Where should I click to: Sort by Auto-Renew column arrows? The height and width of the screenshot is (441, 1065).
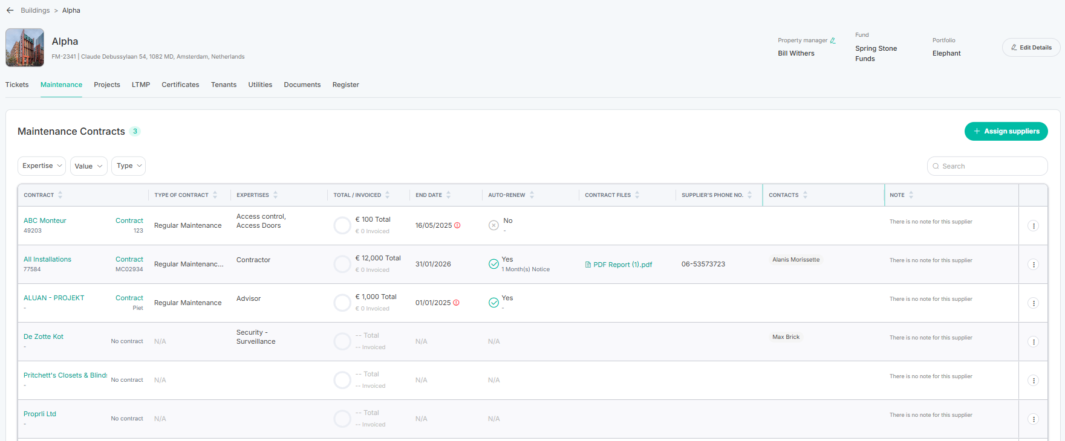[532, 195]
